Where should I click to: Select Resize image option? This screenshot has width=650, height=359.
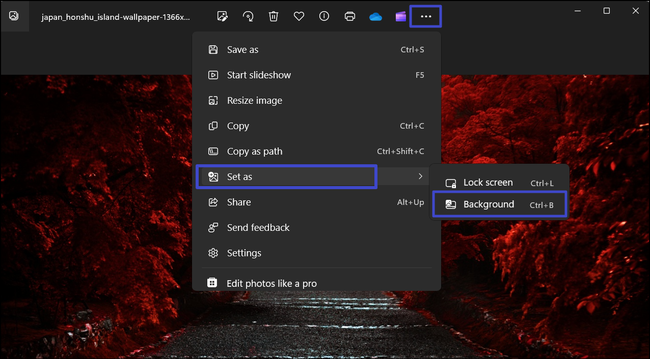pos(254,101)
